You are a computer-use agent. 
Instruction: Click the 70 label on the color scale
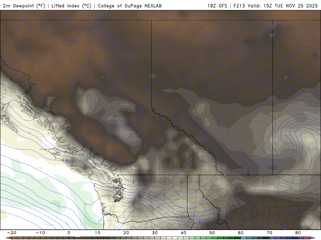[269, 233]
